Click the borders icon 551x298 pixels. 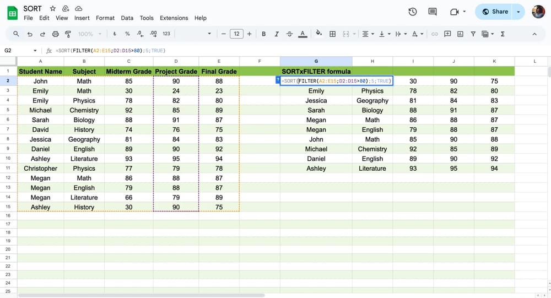click(x=333, y=34)
